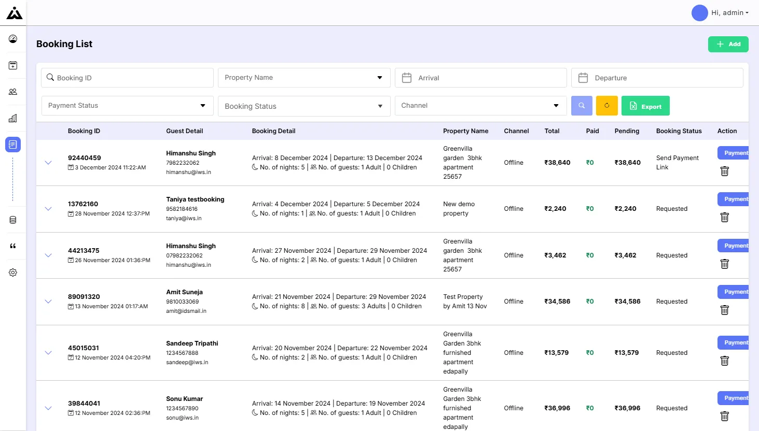Expand booking row 45015031 details
The width and height of the screenshot is (759, 431).
click(x=48, y=353)
